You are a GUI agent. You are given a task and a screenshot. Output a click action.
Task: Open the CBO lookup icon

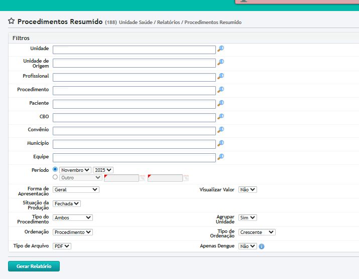220,117
